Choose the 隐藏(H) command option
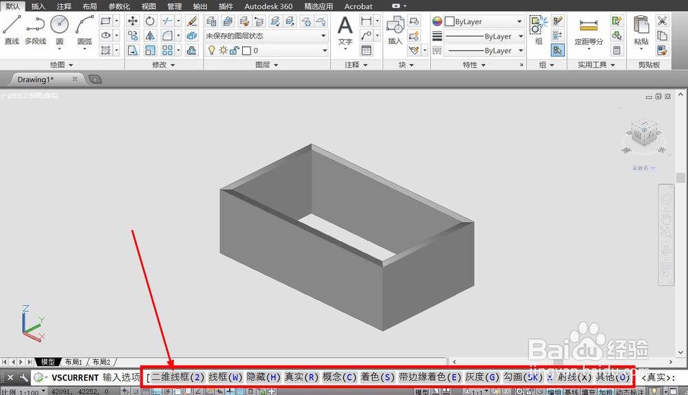 click(264, 377)
